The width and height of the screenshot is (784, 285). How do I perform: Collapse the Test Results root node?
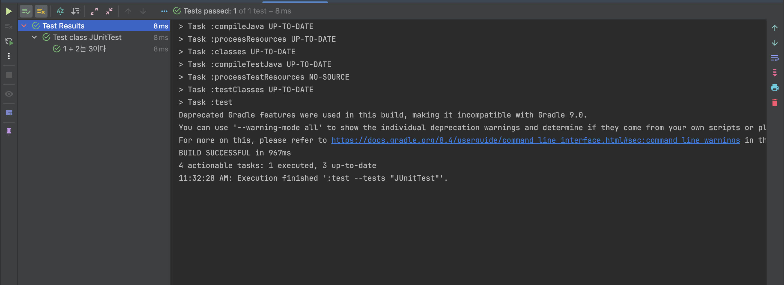click(24, 26)
